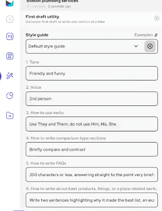Screen dimensions: 162x211
Task: Open the Examples link
Action: tap(144, 35)
